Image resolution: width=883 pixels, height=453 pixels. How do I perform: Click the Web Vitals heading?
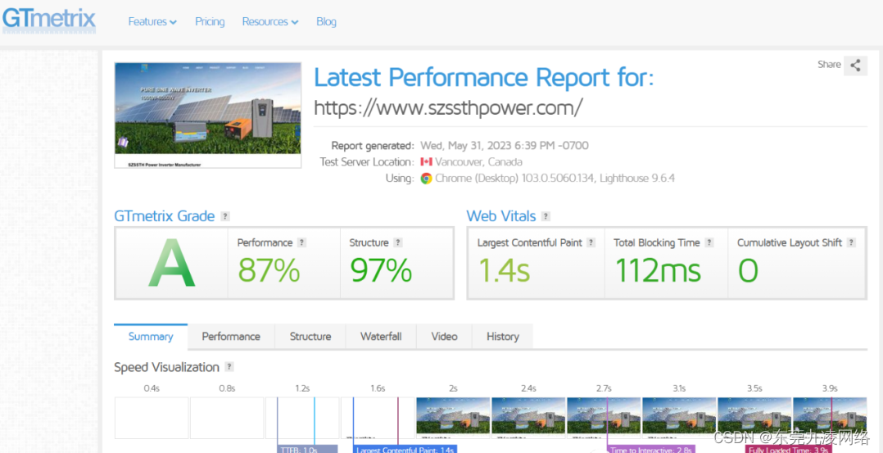[x=500, y=216]
